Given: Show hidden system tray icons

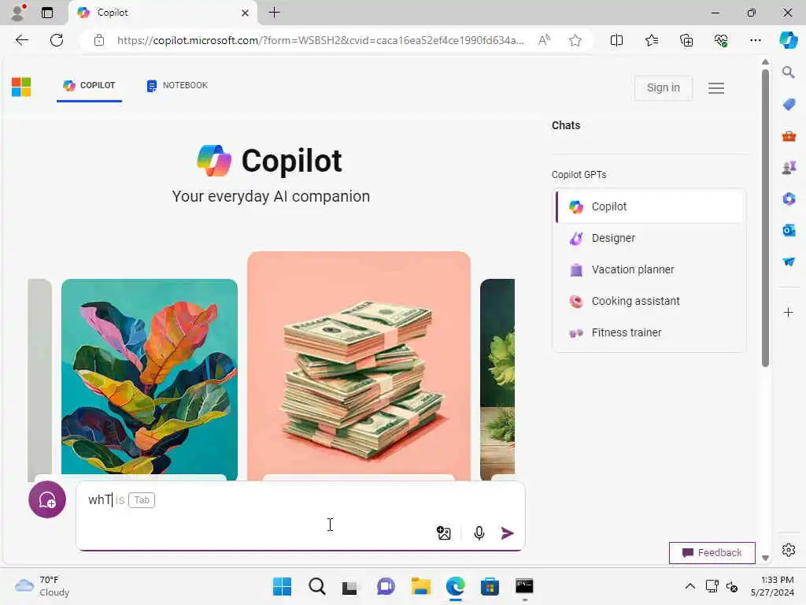Looking at the screenshot, I should pos(690,586).
